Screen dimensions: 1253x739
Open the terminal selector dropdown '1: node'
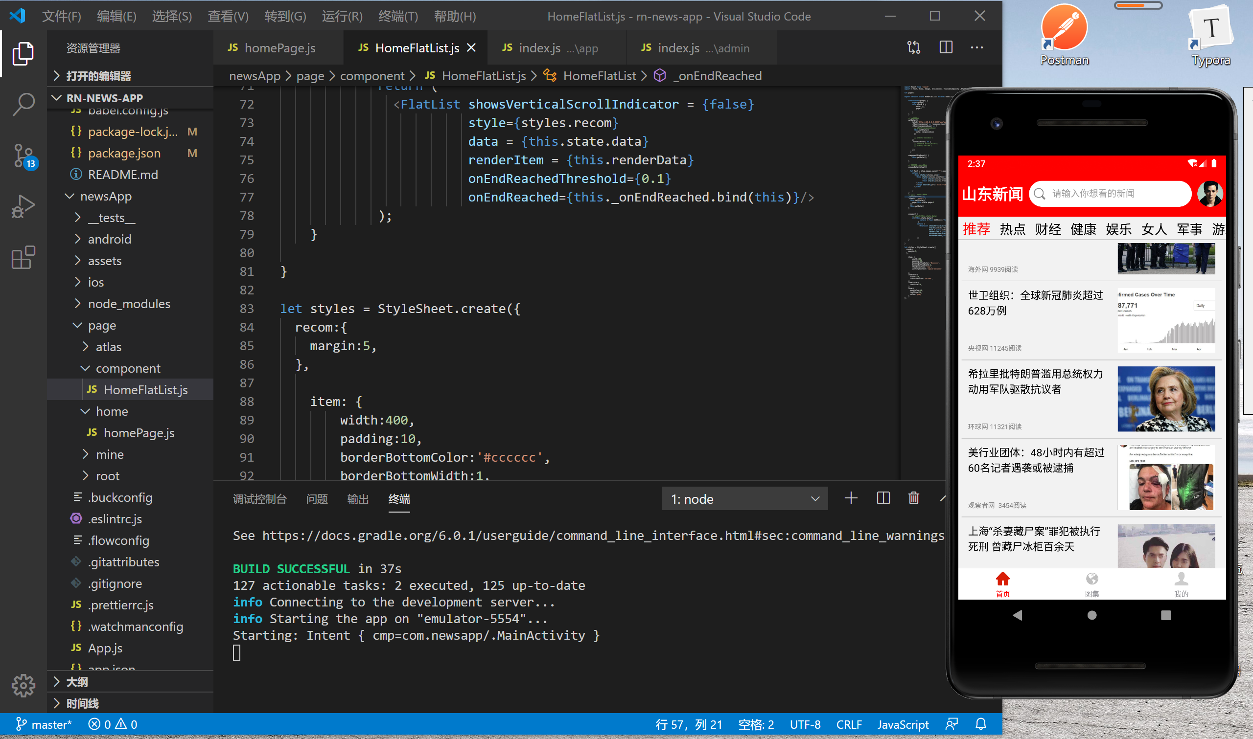coord(744,499)
